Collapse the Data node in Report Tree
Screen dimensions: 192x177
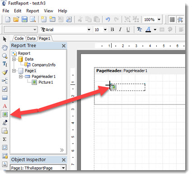(14, 59)
